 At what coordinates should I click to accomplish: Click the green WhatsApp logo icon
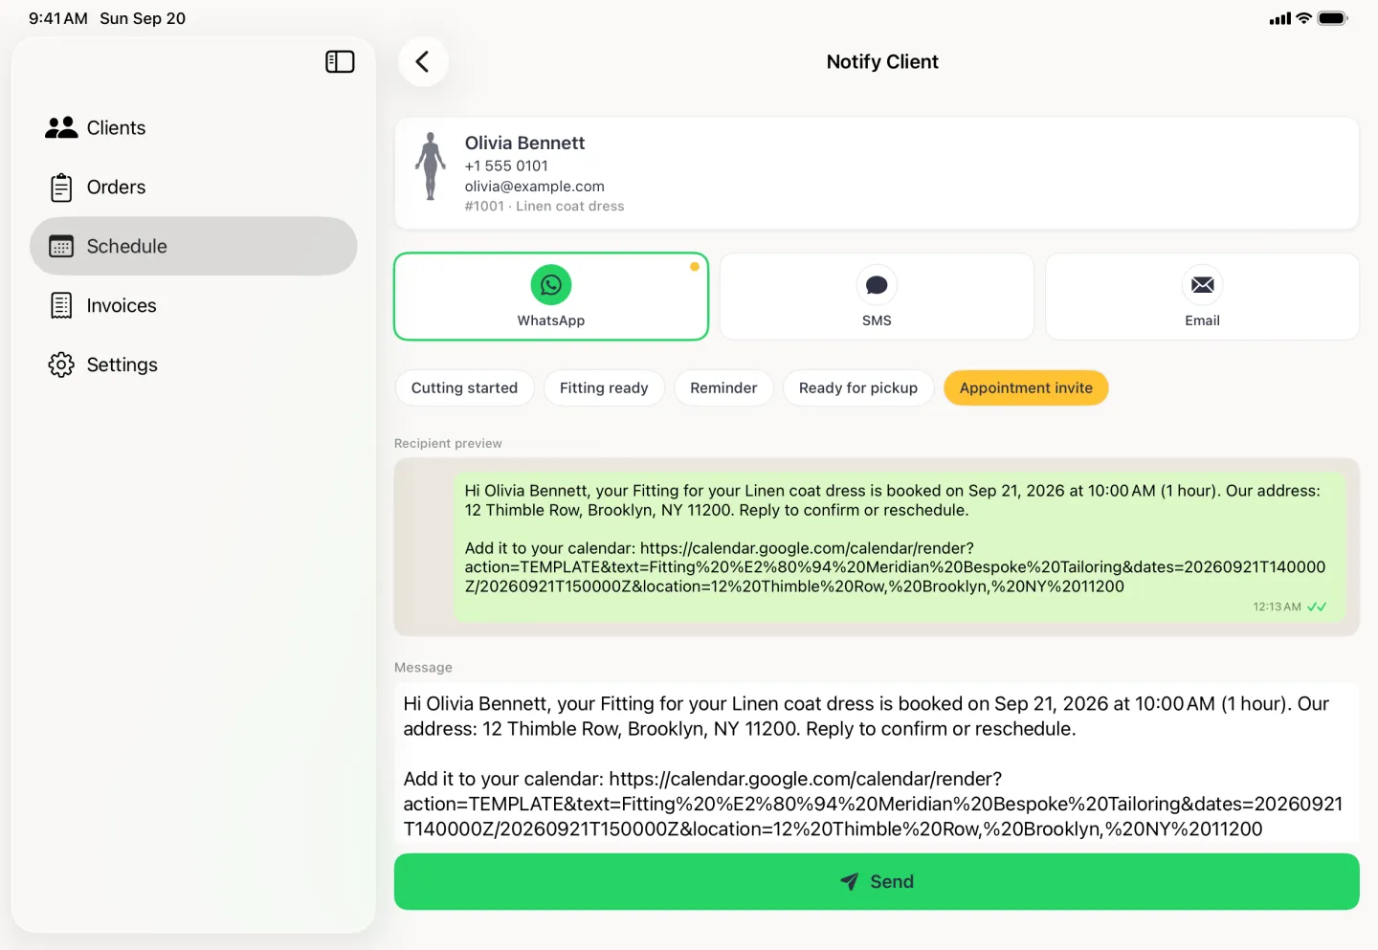pos(551,285)
